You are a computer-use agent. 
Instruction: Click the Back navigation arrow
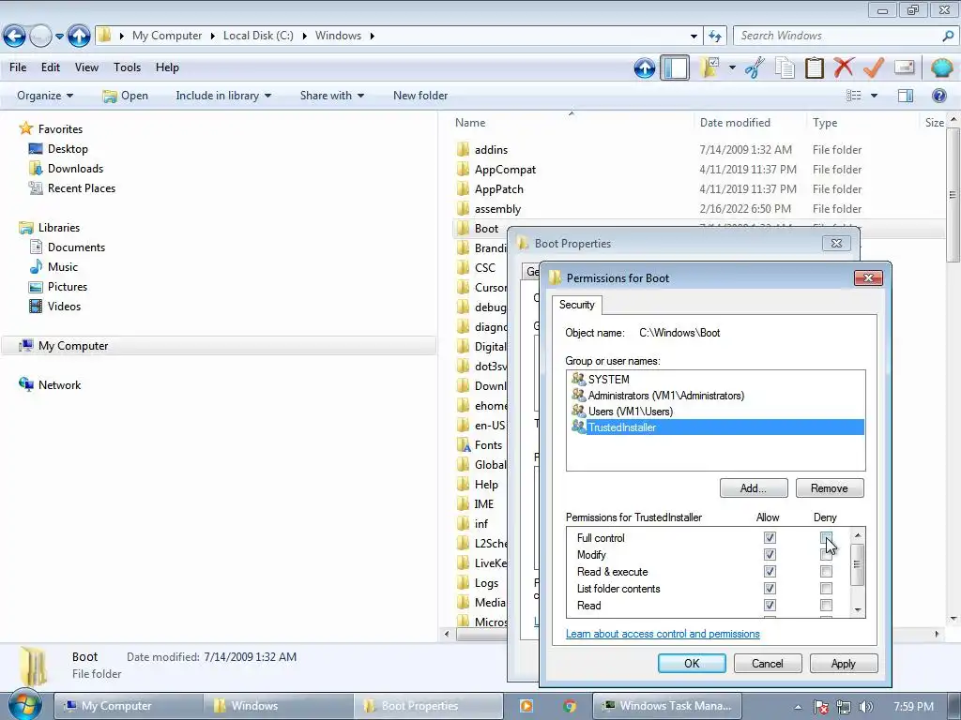[x=15, y=37]
